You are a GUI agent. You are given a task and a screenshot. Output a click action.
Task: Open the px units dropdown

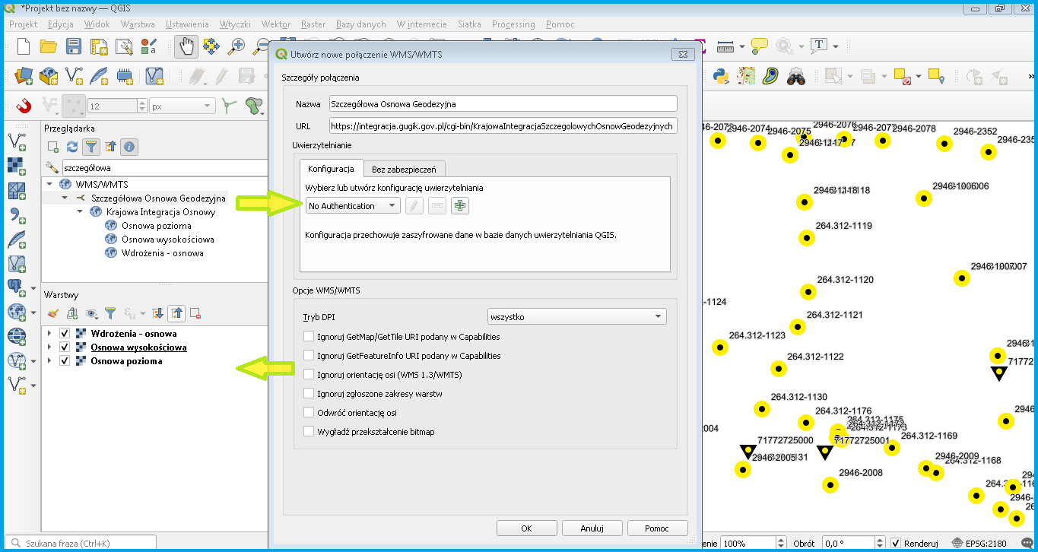pos(183,106)
